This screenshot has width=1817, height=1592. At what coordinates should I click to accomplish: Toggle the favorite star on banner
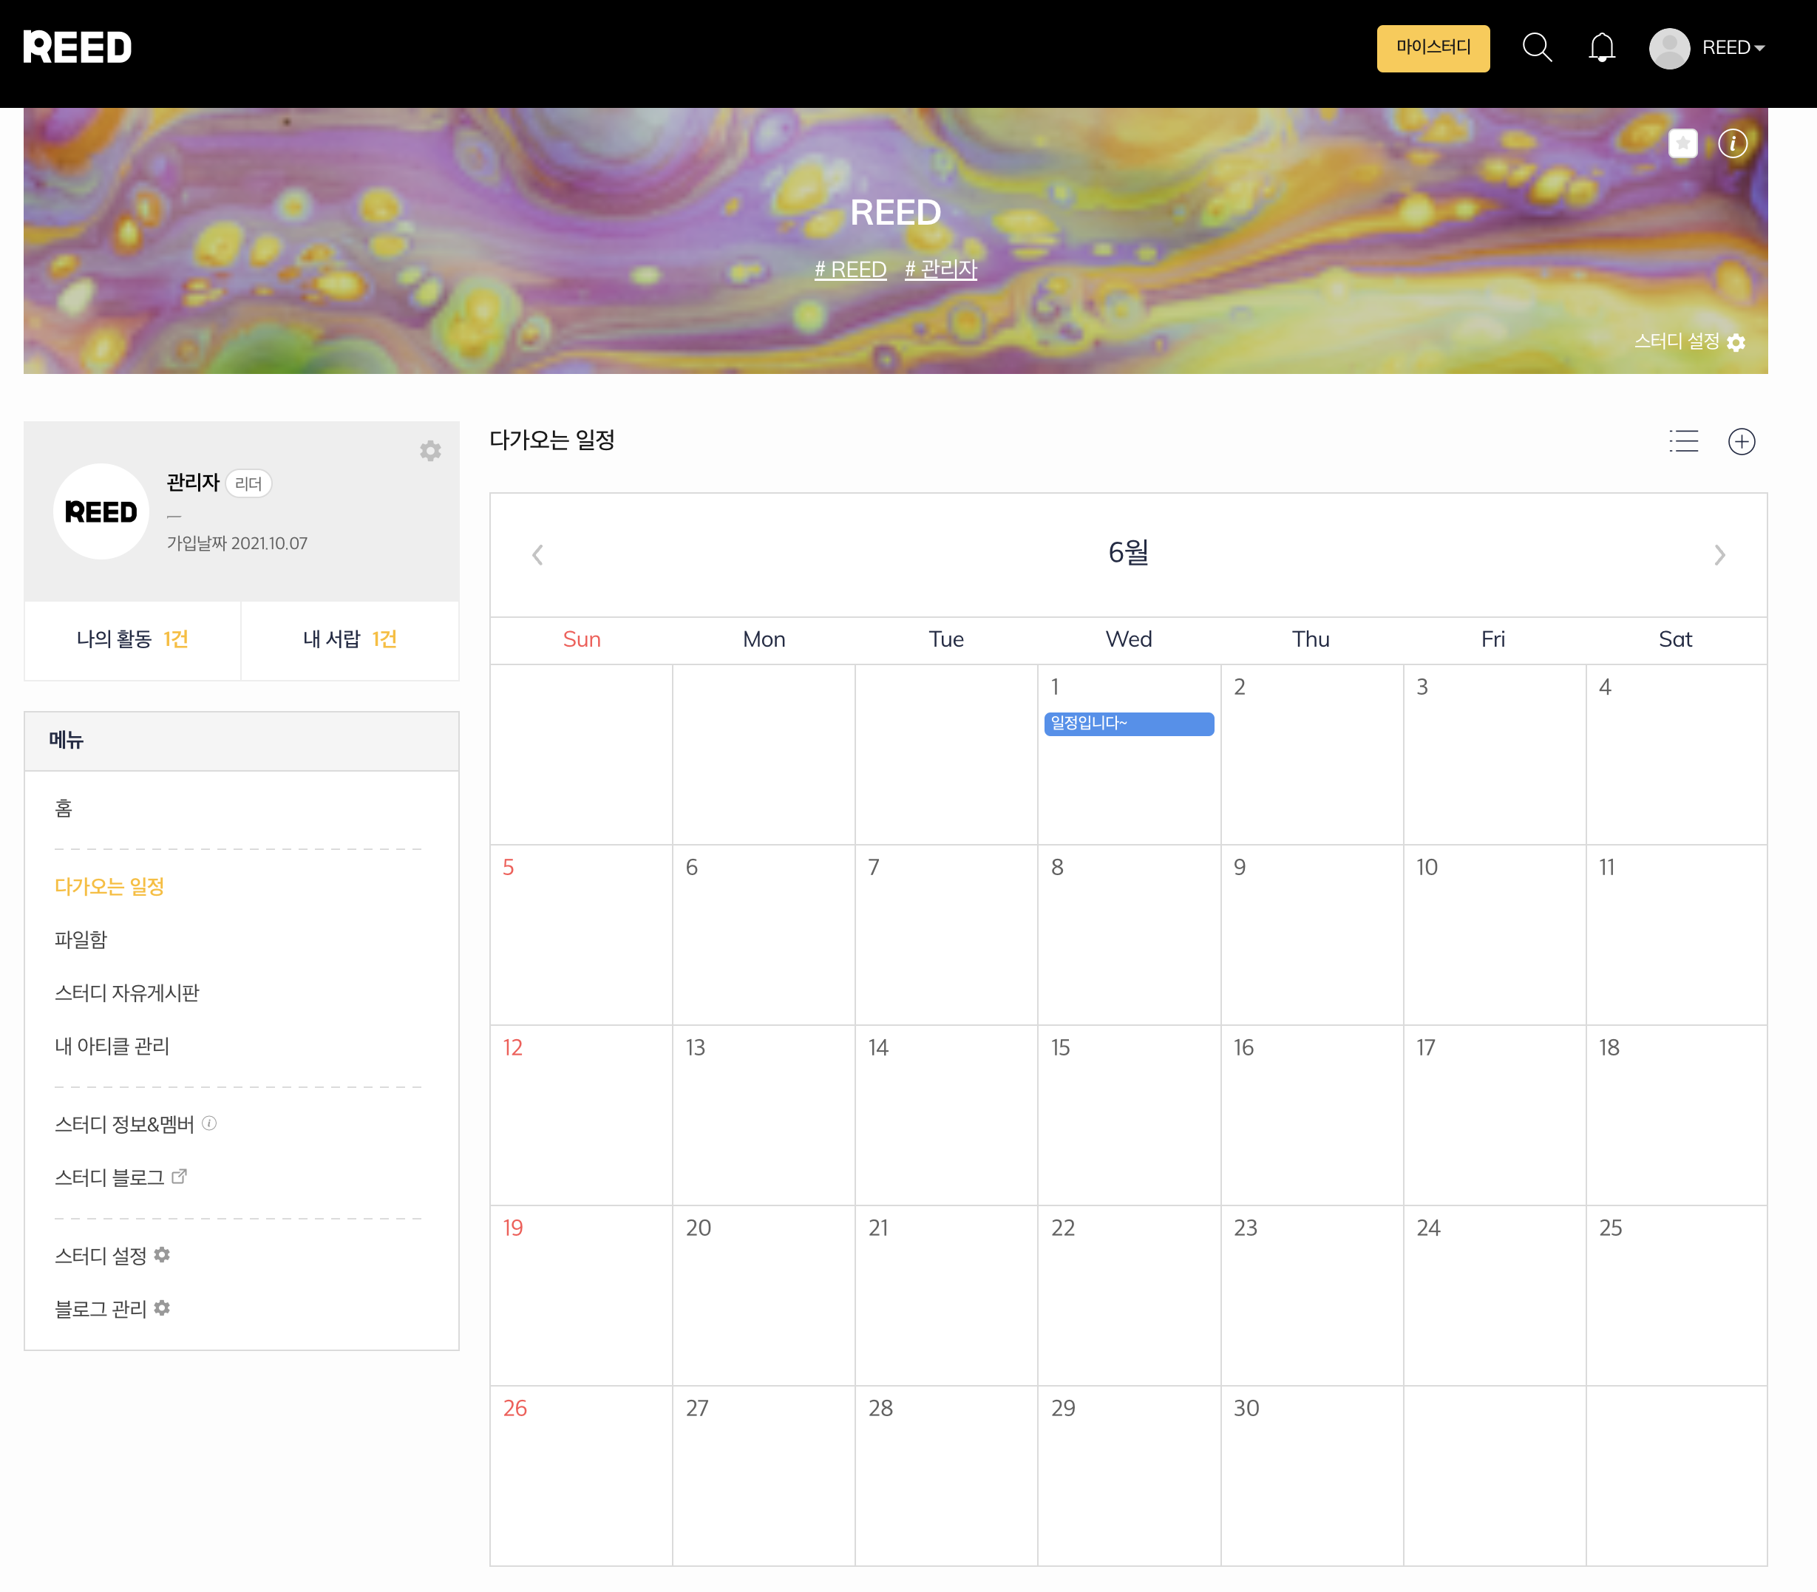click(x=1683, y=143)
